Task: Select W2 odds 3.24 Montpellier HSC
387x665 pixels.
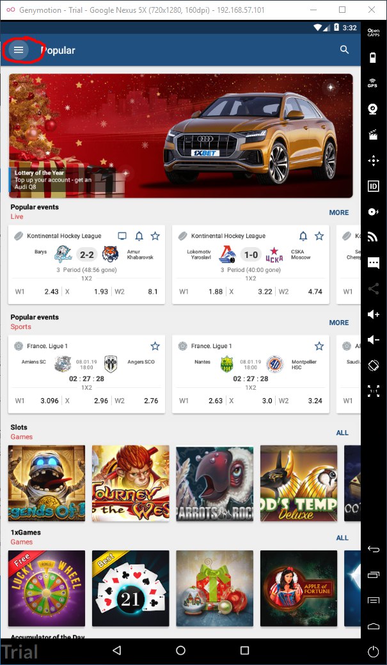Action: 300,401
